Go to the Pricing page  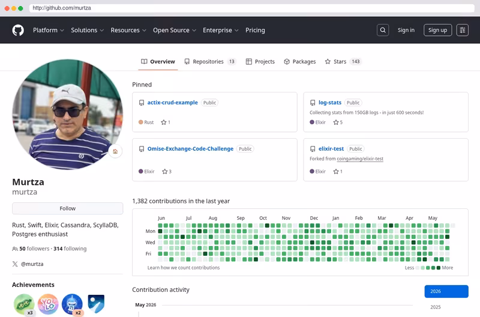coord(255,31)
